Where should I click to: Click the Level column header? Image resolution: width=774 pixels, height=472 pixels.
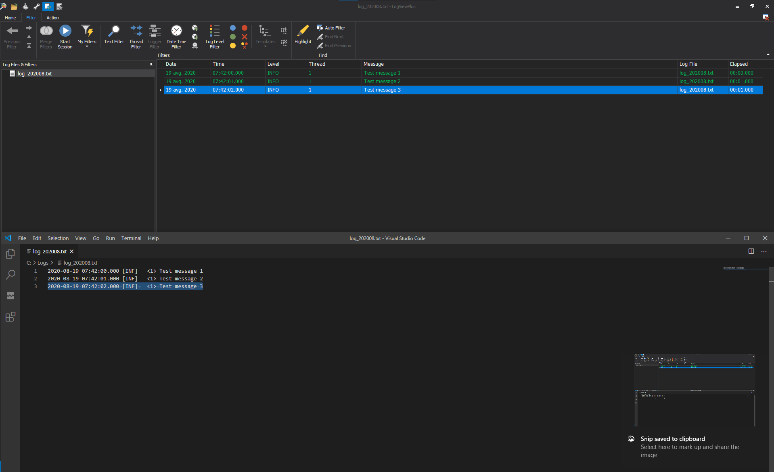coord(286,64)
